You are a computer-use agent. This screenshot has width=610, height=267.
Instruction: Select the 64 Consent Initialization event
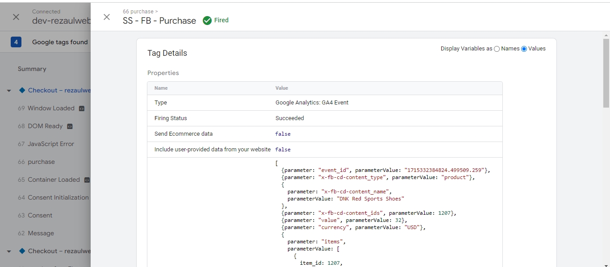[x=54, y=197]
